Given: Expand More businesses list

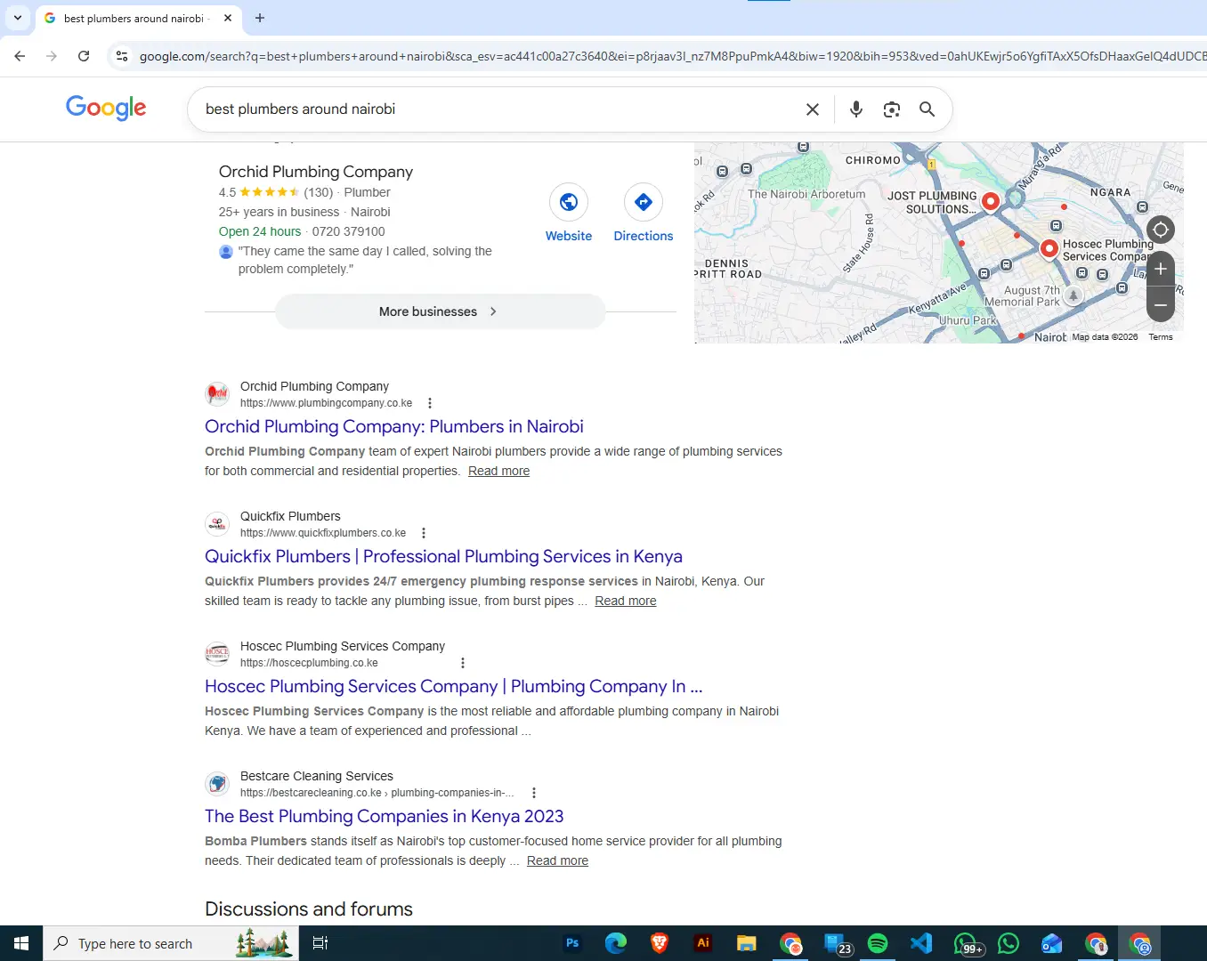Looking at the screenshot, I should 440,311.
